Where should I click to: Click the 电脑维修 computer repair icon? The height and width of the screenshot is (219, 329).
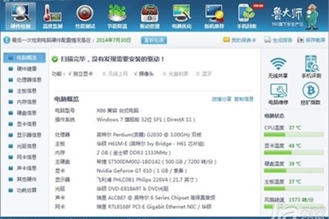coord(278,94)
